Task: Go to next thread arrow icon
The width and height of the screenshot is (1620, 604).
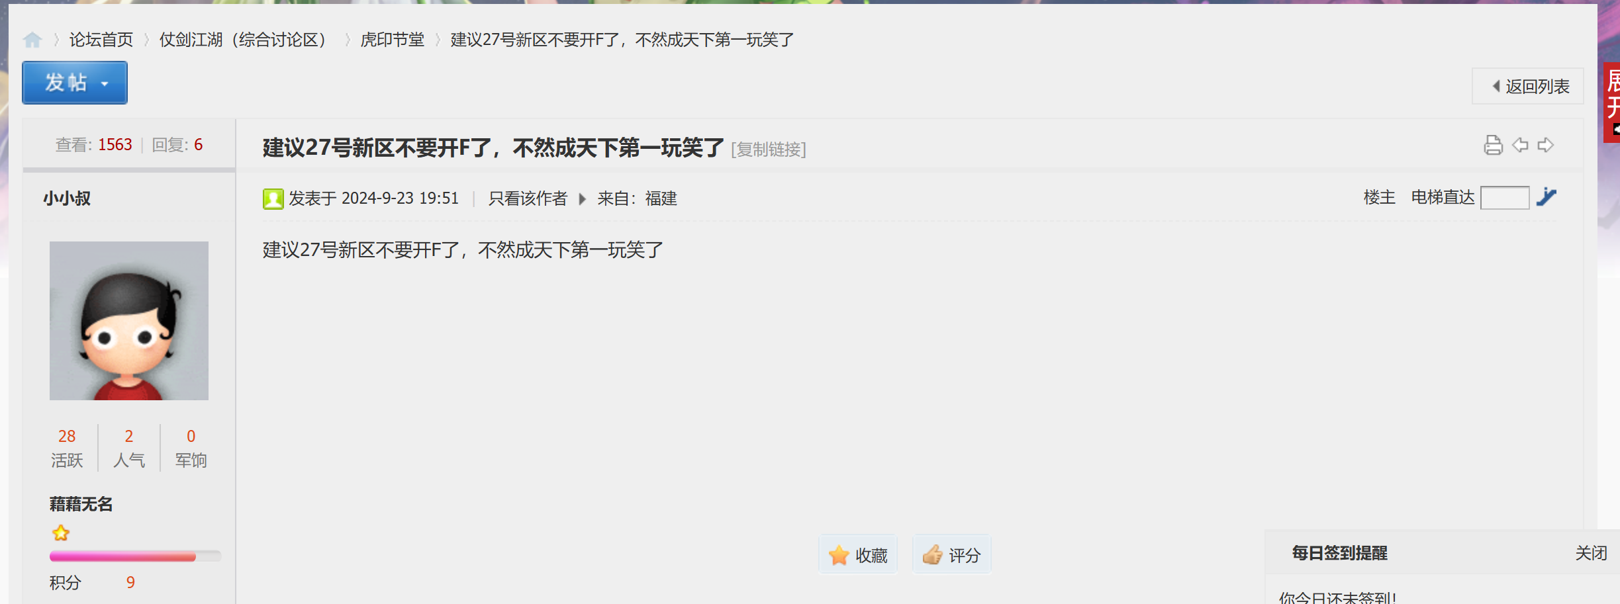Action: [1545, 145]
